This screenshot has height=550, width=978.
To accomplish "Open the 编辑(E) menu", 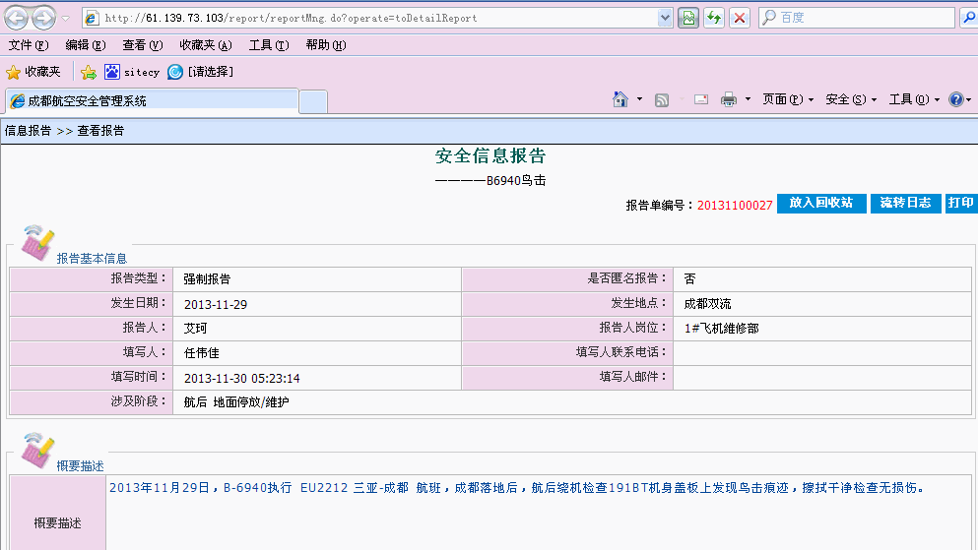I will click(86, 45).
